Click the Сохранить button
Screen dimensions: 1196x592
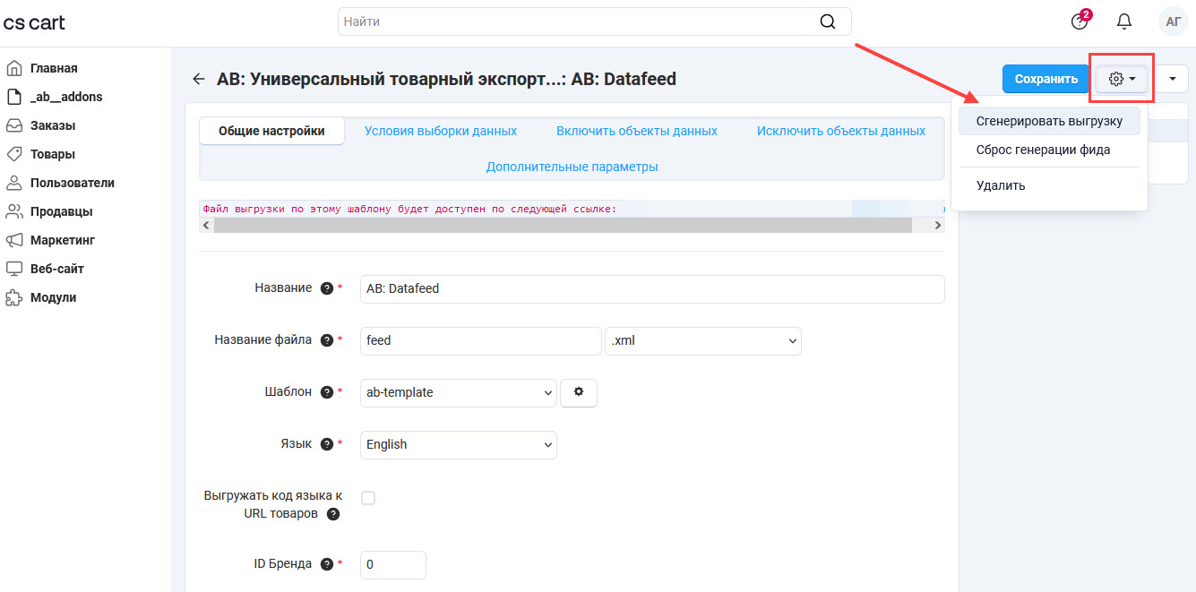tap(1046, 79)
